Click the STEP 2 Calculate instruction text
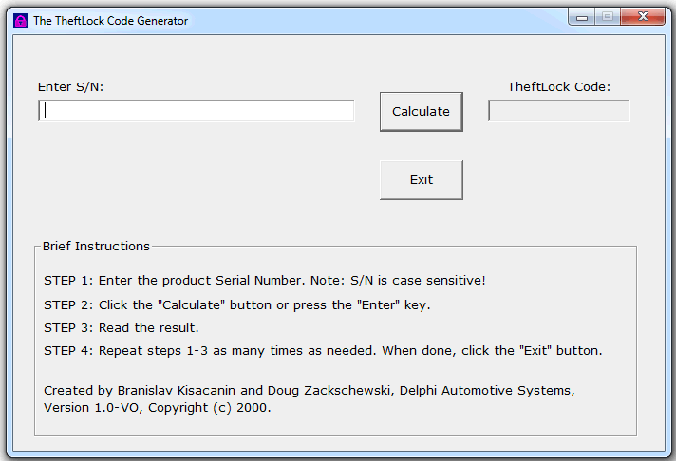Screen dimensions: 676x461 coord(237,305)
